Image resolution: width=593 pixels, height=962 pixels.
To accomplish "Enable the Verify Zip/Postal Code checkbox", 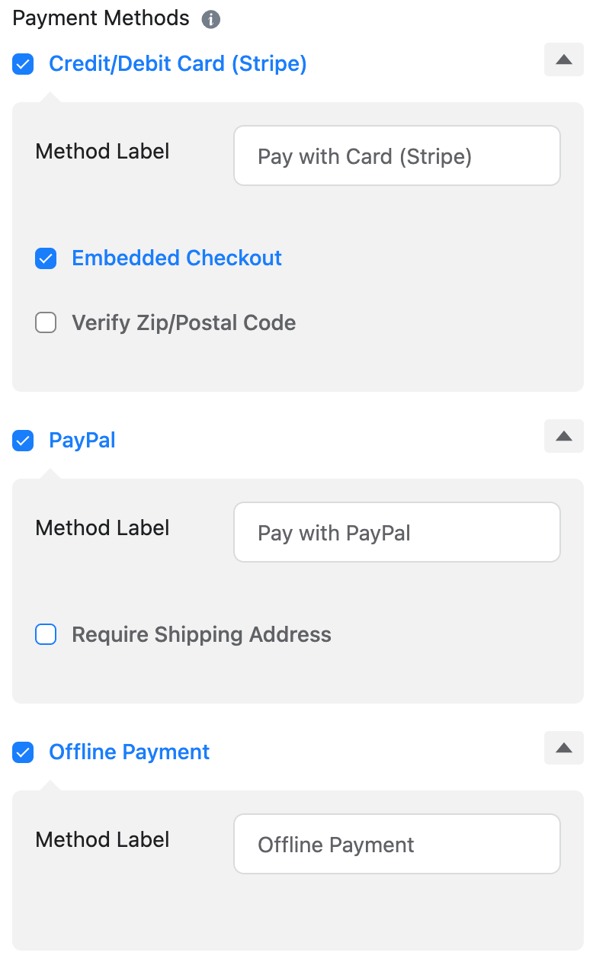I will [x=46, y=323].
